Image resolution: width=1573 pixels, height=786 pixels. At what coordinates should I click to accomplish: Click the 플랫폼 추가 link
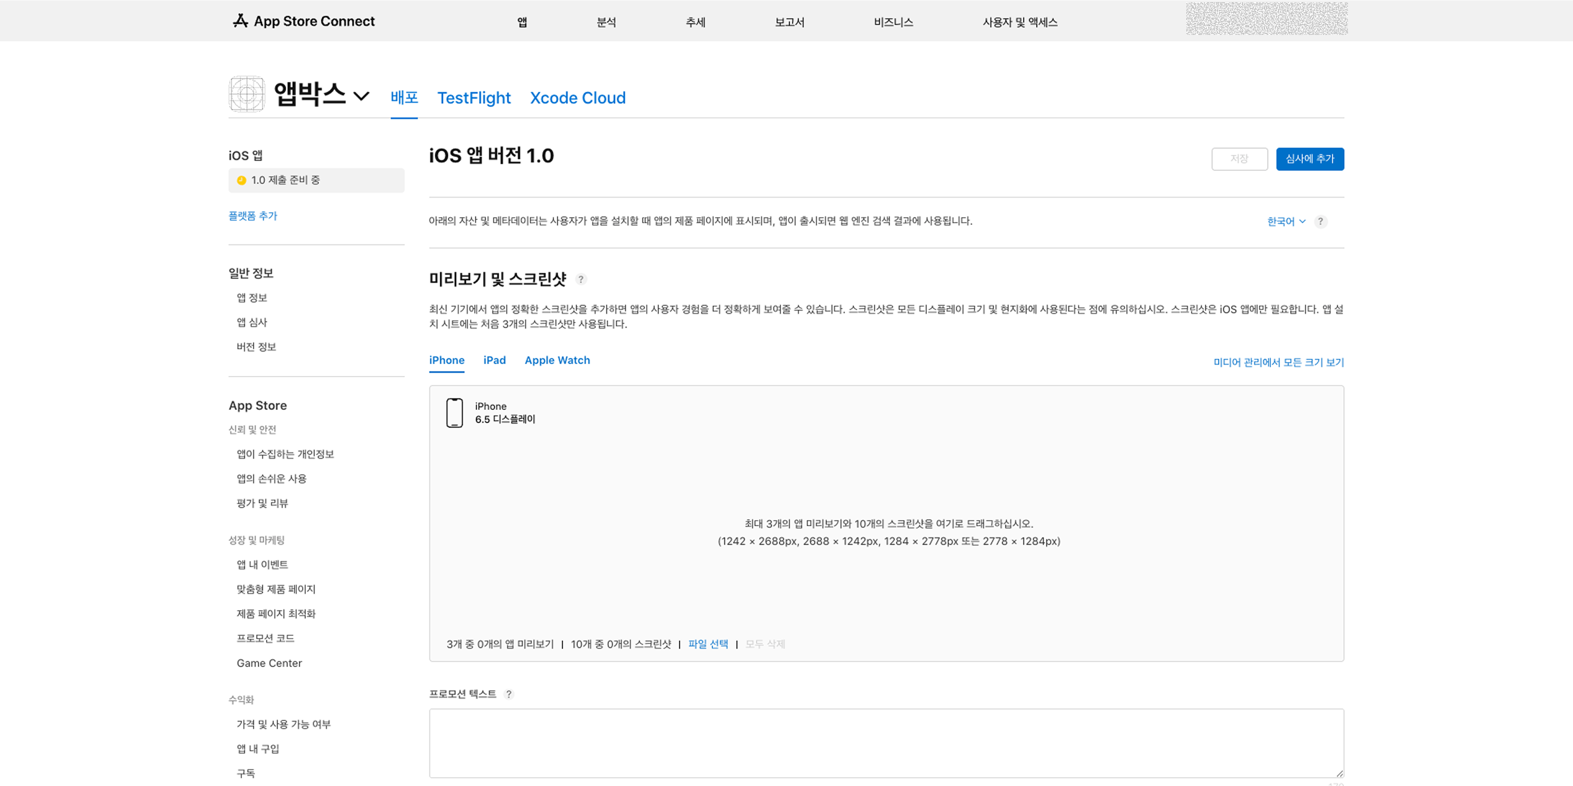[253, 216]
